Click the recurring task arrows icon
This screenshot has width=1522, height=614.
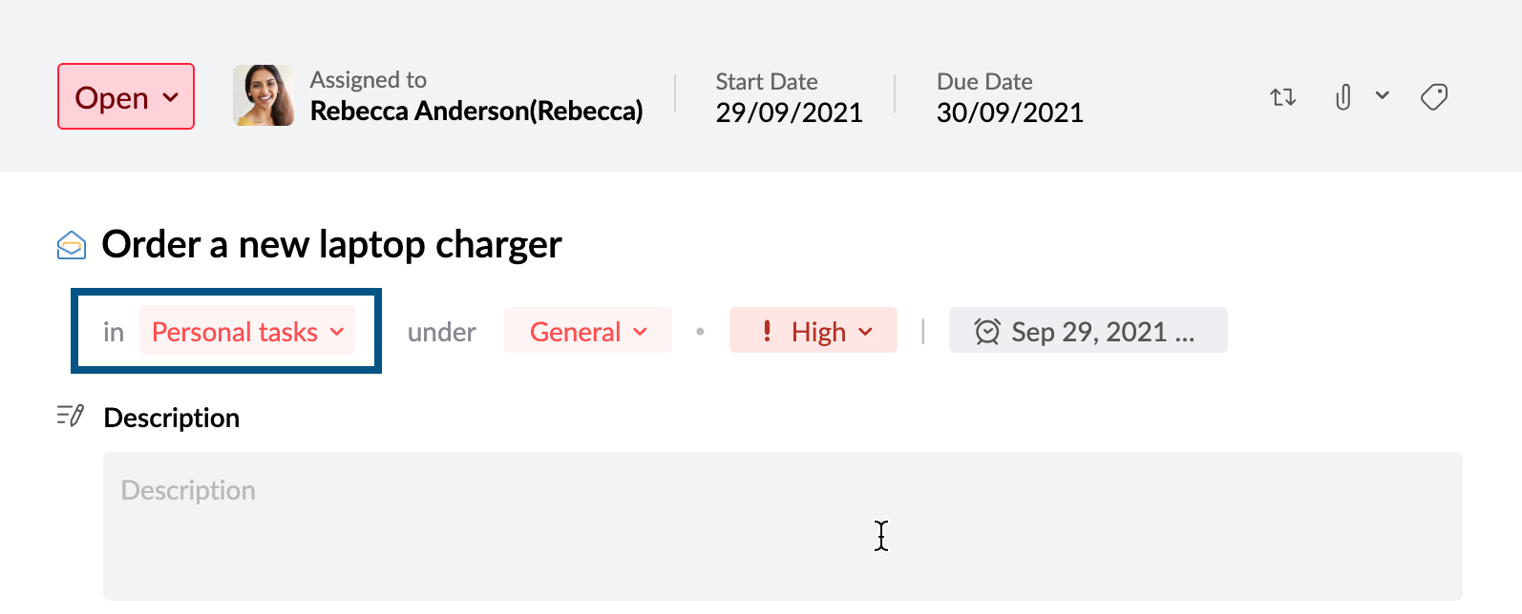click(x=1282, y=97)
